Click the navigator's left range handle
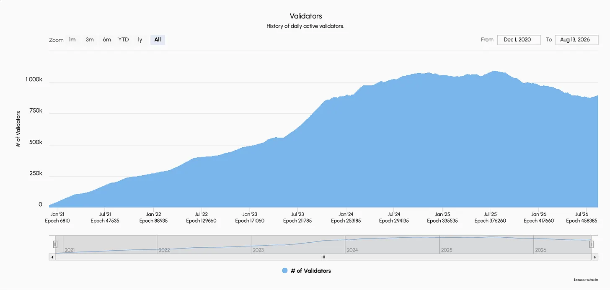This screenshot has width=610, height=290. [55, 244]
